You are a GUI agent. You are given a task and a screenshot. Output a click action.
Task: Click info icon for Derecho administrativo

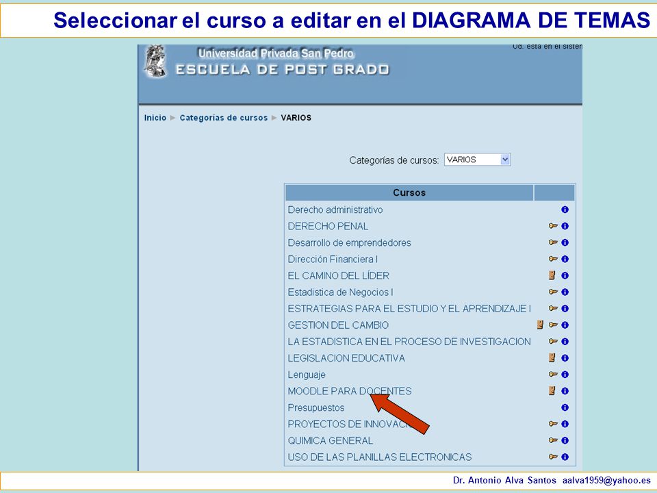coord(565,210)
